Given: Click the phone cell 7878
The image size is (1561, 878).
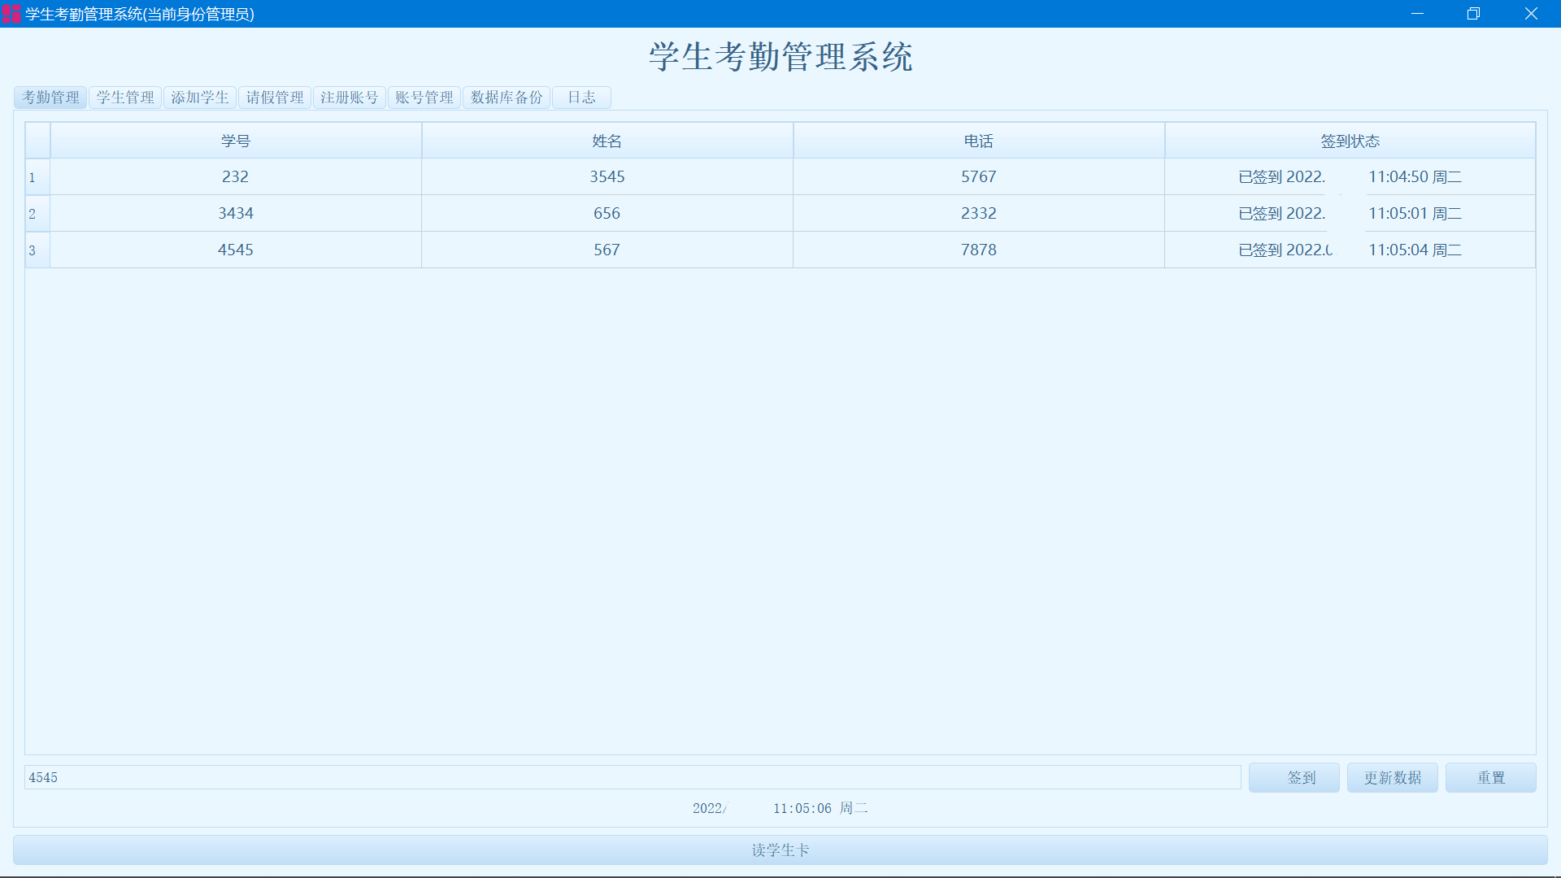Looking at the screenshot, I should [978, 250].
